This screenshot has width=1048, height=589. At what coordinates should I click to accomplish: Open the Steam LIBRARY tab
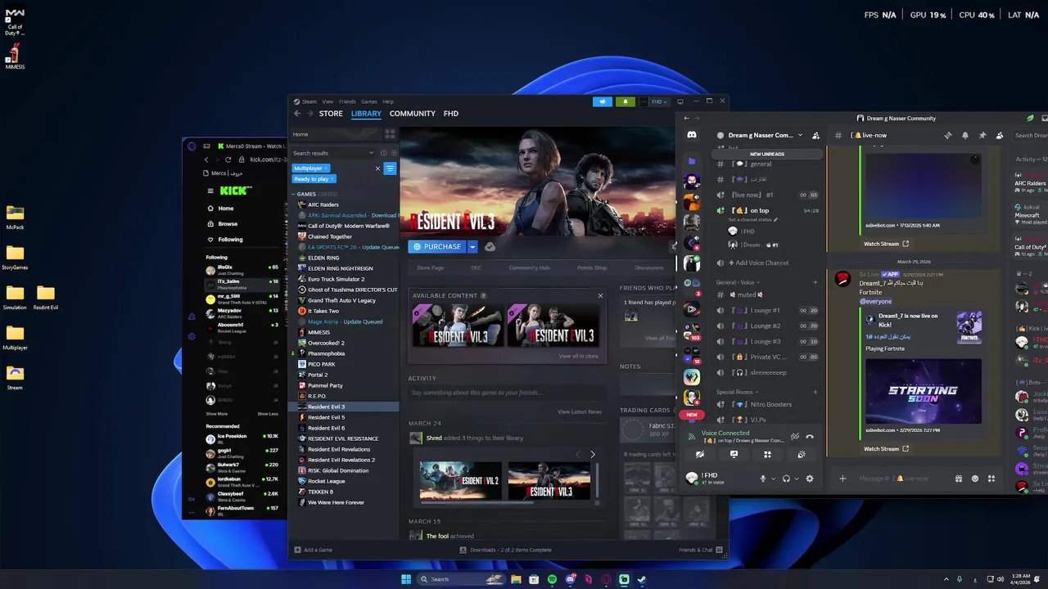click(x=366, y=114)
